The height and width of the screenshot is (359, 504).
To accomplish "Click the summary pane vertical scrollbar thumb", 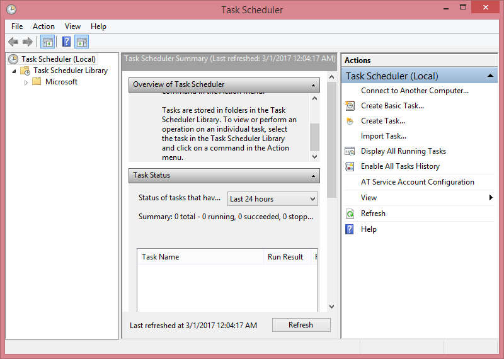I will coord(332,140).
